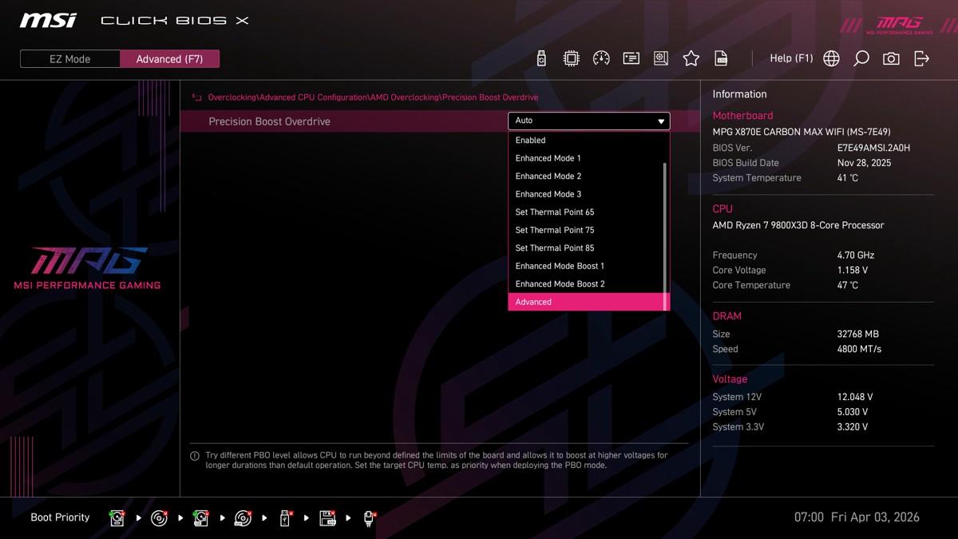Open the M-Flash USB icon

pyautogui.click(x=541, y=58)
